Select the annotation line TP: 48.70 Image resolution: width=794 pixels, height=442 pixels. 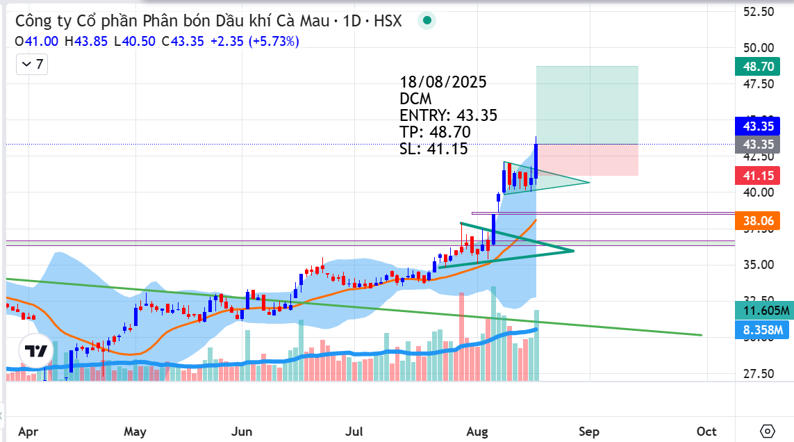coord(435,132)
